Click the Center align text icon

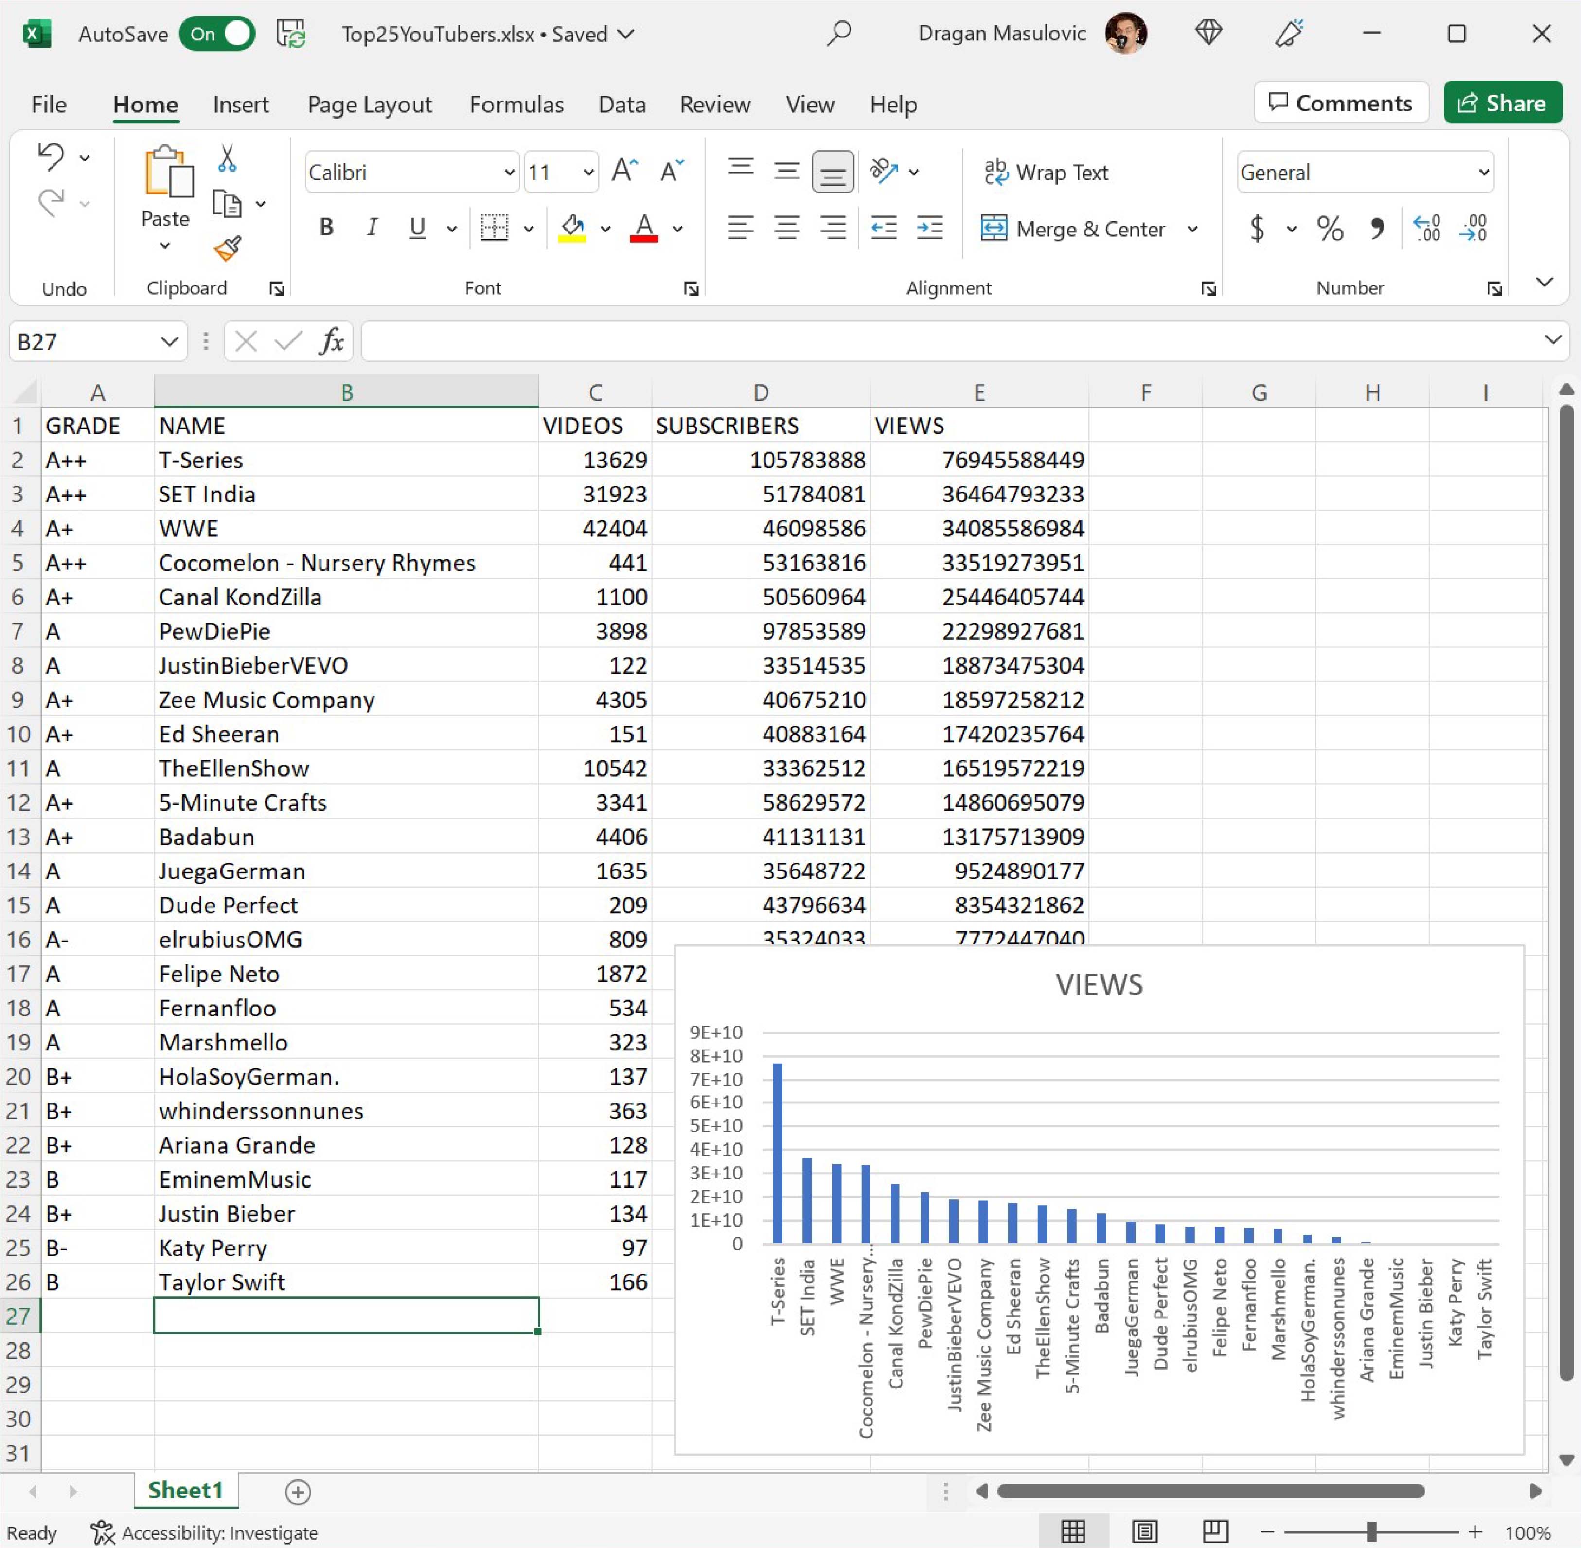[x=786, y=229]
